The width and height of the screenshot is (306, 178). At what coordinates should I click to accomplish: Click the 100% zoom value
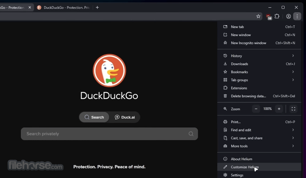pyautogui.click(x=267, y=109)
